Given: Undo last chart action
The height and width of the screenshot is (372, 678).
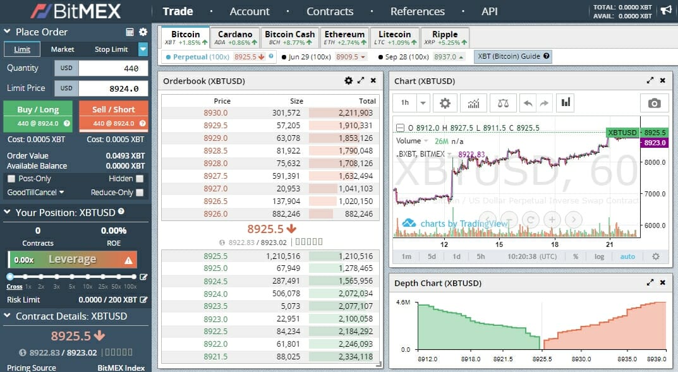Looking at the screenshot, I should (528, 103).
